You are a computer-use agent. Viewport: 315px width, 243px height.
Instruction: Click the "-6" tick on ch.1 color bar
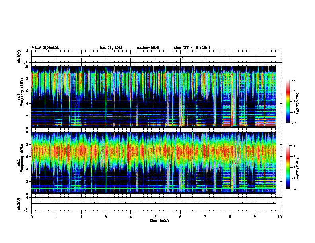coord(294,80)
